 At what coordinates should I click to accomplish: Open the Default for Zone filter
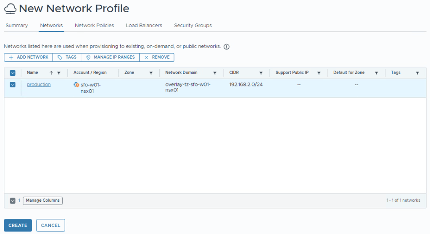[377, 73]
